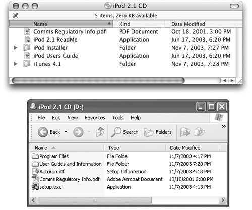Select the "iPod Users Guide" file name
This screenshot has width=252, height=210.
coord(55,56)
